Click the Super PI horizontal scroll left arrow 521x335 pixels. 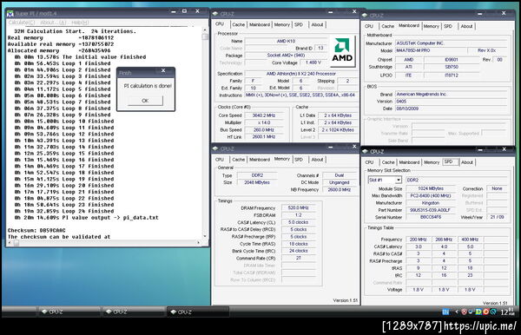(10, 243)
